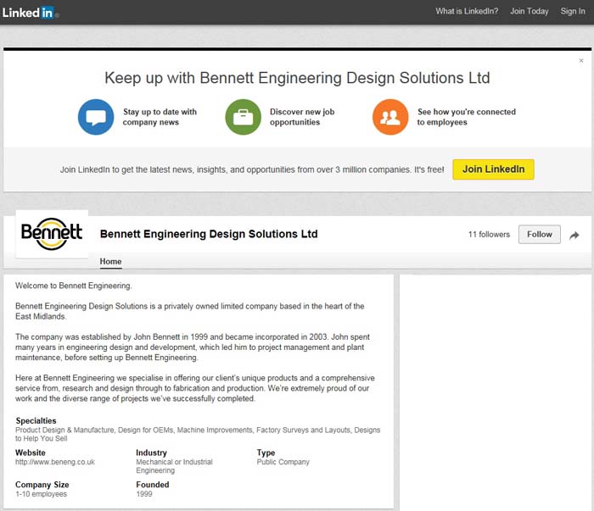The image size is (594, 511).
Task: Click the share arrow icon beside Follow
Action: pos(574,236)
